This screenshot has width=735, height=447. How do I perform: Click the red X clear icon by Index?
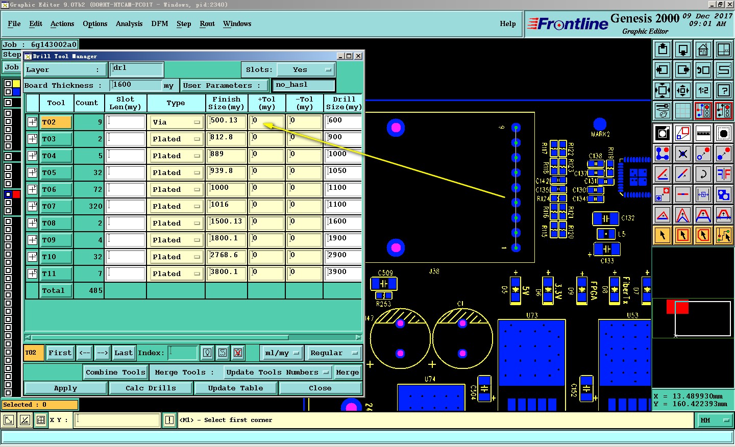click(238, 353)
